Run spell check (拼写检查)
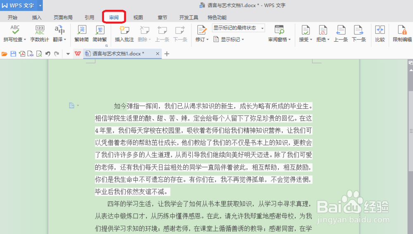Screen dimensions: 413x234 pyautogui.click(x=15, y=33)
